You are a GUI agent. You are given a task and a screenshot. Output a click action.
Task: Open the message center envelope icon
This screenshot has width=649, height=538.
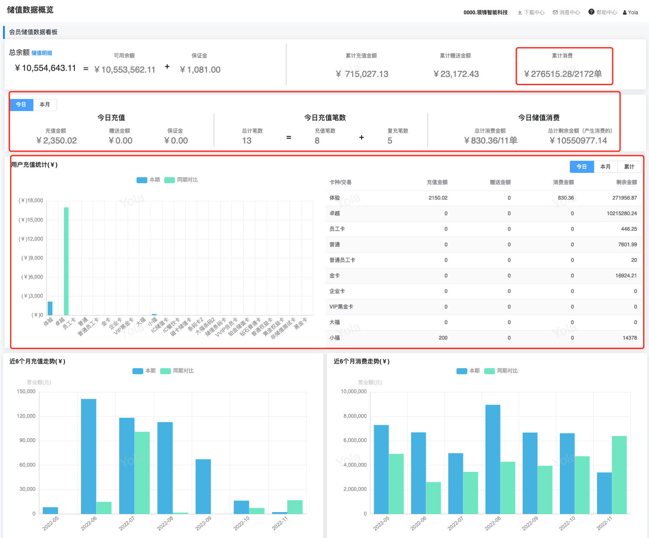[x=555, y=13]
